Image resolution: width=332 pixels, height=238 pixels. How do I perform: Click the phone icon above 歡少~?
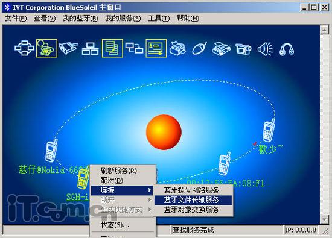[269, 130]
